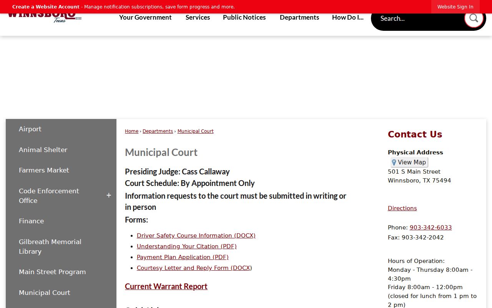Click the search magnifier icon button

point(474,18)
